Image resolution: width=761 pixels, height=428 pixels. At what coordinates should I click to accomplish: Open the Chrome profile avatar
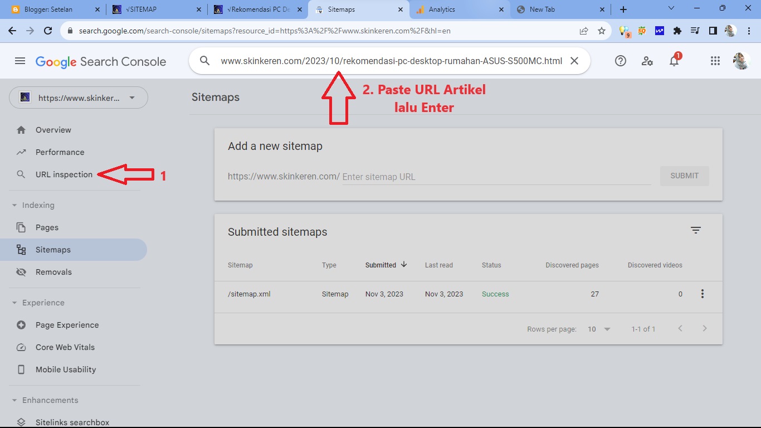pos(731,31)
